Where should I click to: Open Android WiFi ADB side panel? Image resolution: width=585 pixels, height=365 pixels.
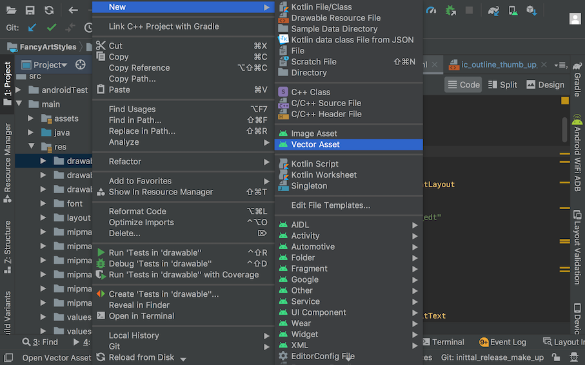pos(577,153)
